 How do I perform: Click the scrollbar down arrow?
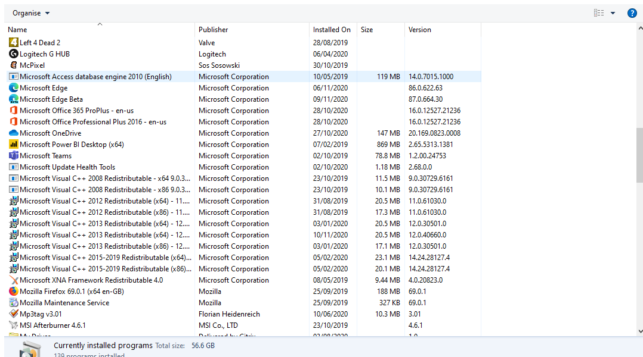point(640,331)
